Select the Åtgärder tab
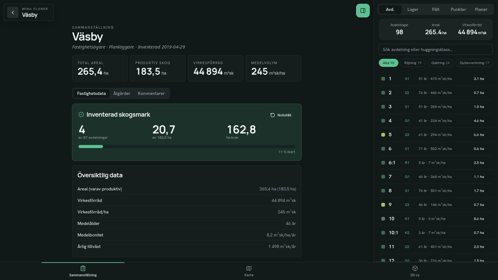Viewport: 498px width, 280px height. [122, 93]
